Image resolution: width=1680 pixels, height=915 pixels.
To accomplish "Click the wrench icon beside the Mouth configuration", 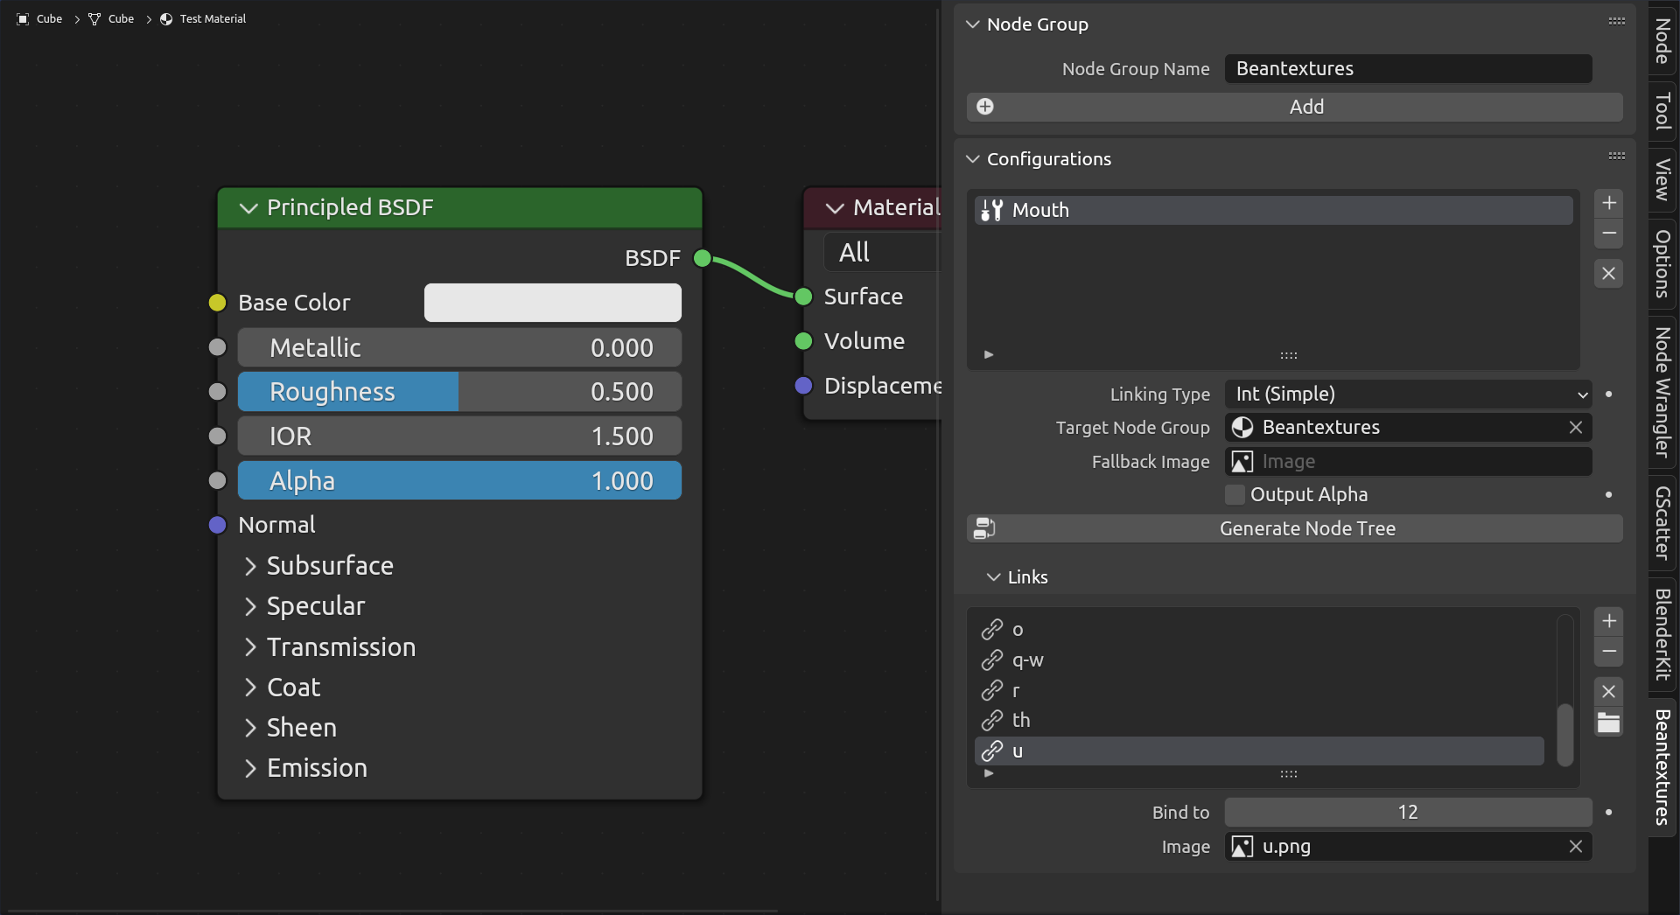I will pos(991,210).
